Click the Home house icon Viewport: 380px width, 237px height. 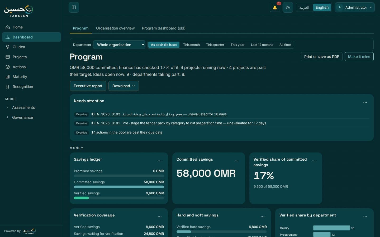8,27
